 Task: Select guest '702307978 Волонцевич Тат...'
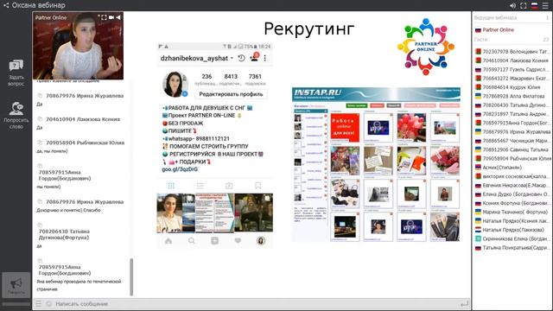pyautogui.click(x=512, y=52)
